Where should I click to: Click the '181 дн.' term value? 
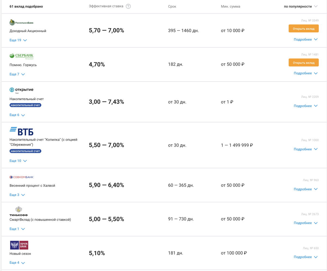tap(176, 253)
